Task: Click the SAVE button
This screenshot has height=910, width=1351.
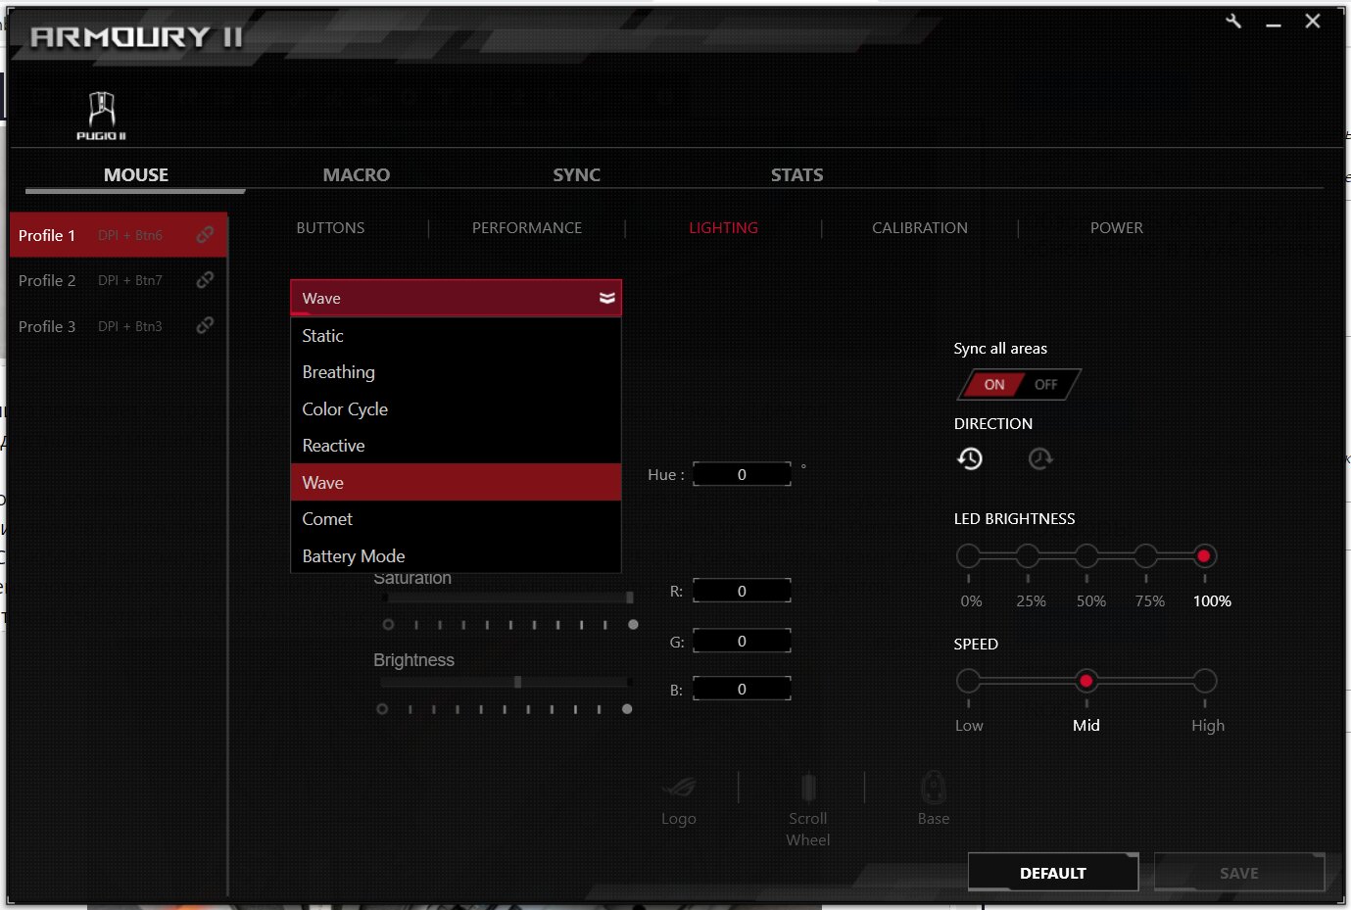Action: 1239,872
